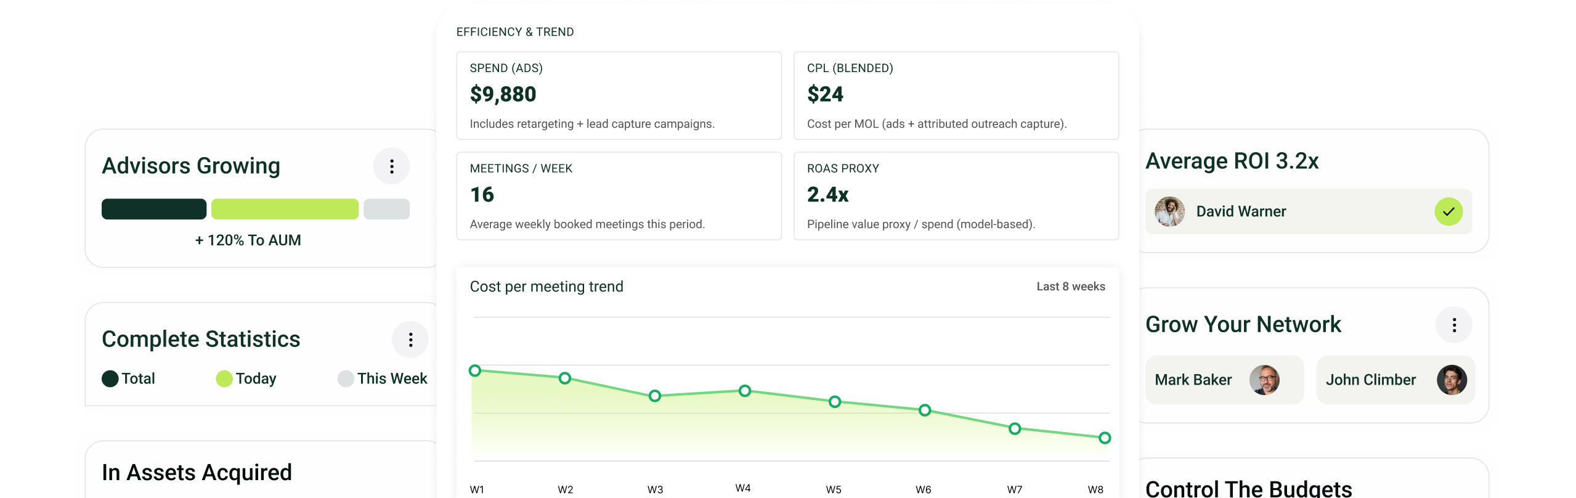Open the Meetings / Week metric card
The image size is (1576, 498).
click(x=619, y=196)
